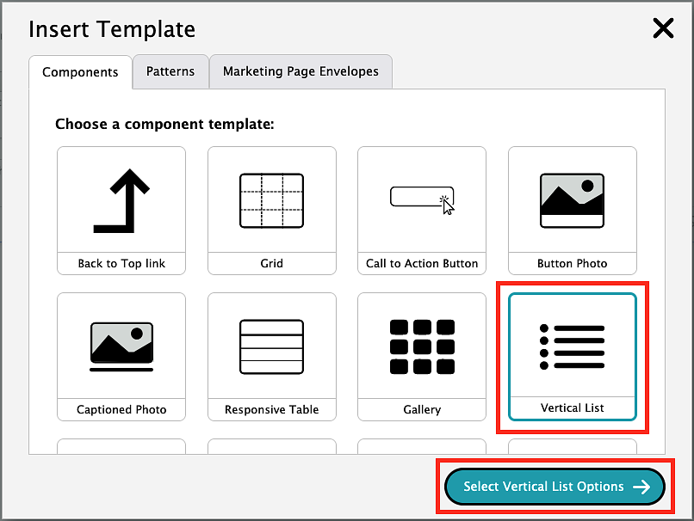
Task: Click the Gallery label text
Action: coord(422,409)
